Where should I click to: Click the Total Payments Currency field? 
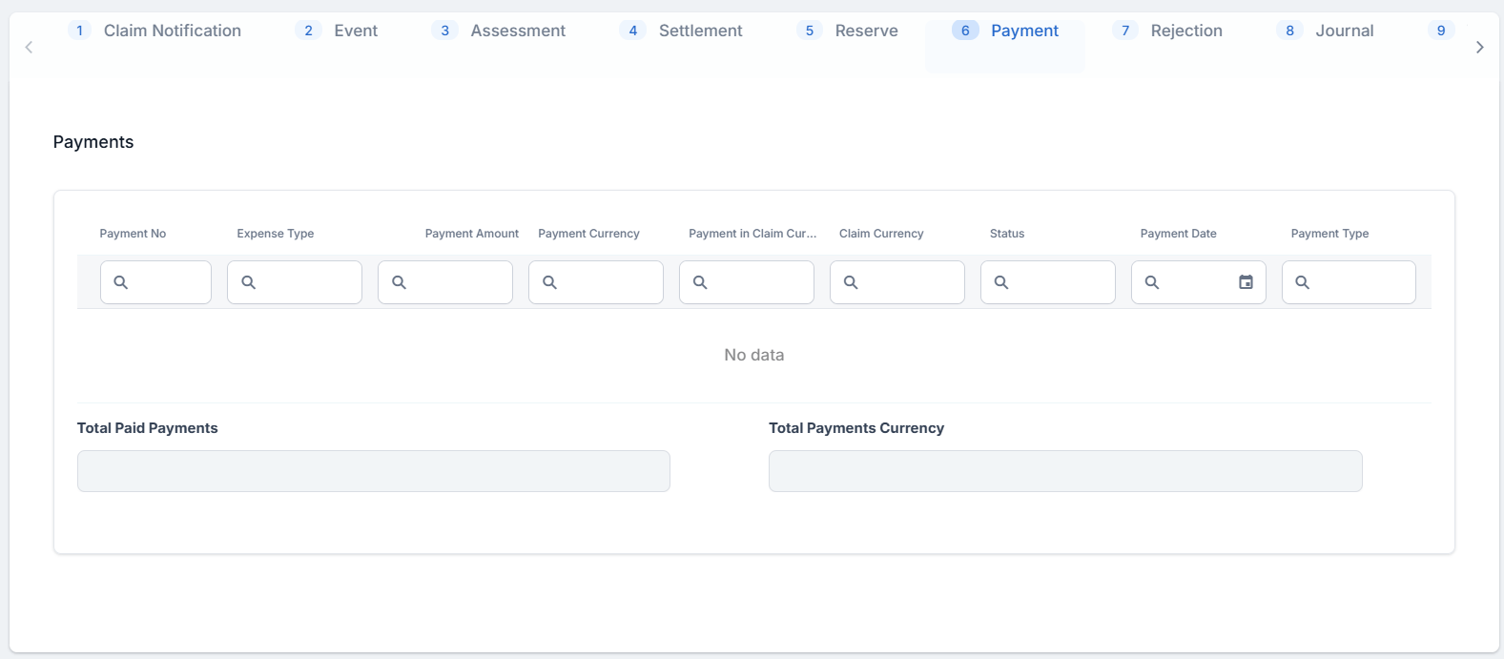(x=1064, y=471)
